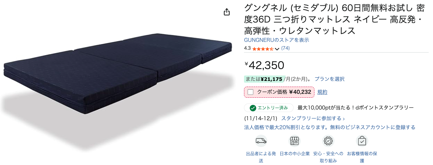Visit the GUNGNERUのストアを表示 store link
Screen dimensions: 433x165
click(x=277, y=40)
